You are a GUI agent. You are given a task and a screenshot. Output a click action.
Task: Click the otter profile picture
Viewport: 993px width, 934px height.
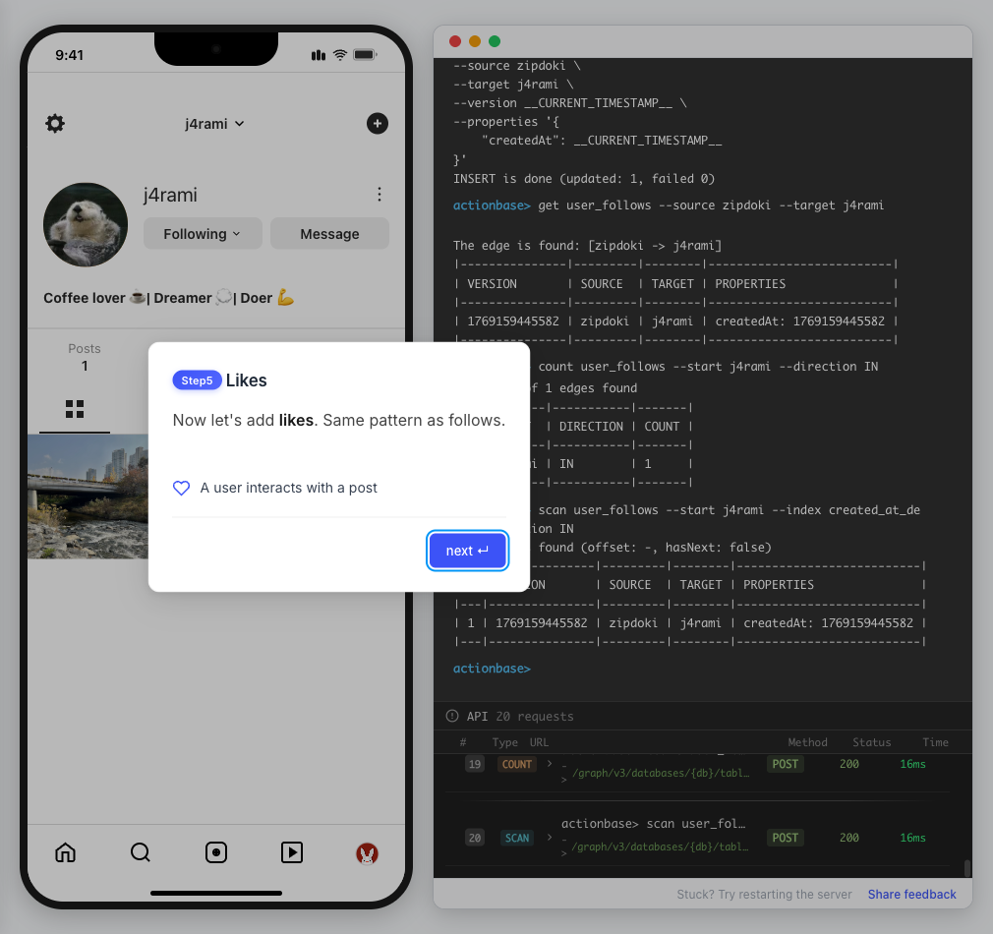point(86,224)
